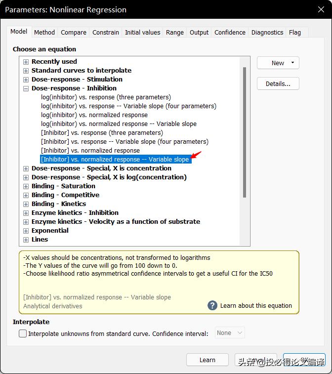Expand Binding - Kinetics group

click(26, 204)
